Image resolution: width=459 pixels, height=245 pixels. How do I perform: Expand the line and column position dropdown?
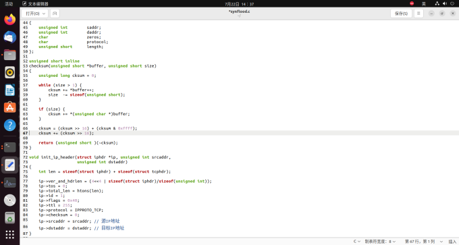point(424,242)
